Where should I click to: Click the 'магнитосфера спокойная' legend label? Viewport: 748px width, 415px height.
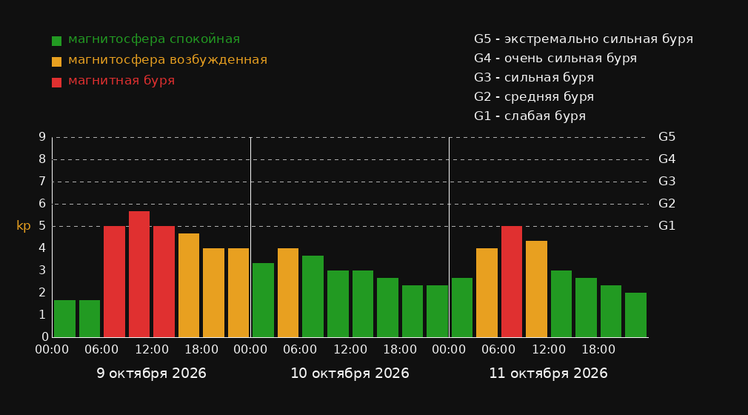click(154, 39)
